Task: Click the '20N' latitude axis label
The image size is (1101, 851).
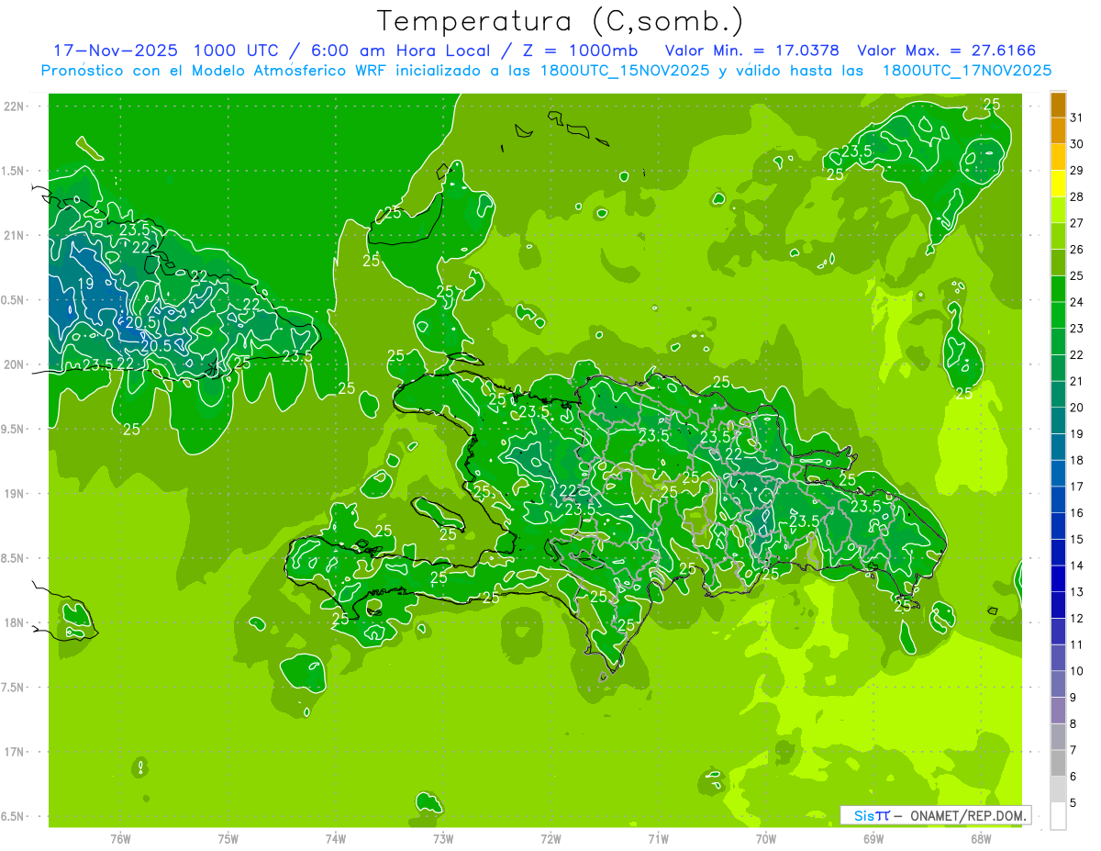Action: 14,364
